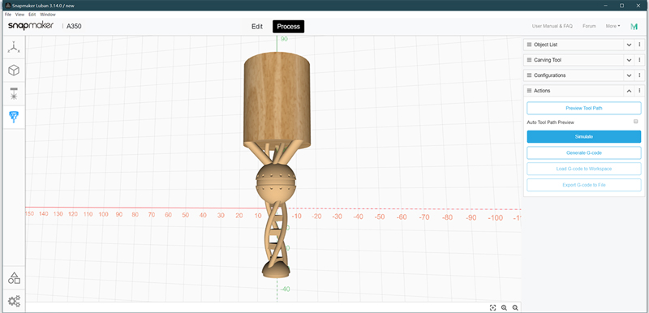Open the settings gears icon
This screenshot has width=649, height=313.
coord(14,301)
